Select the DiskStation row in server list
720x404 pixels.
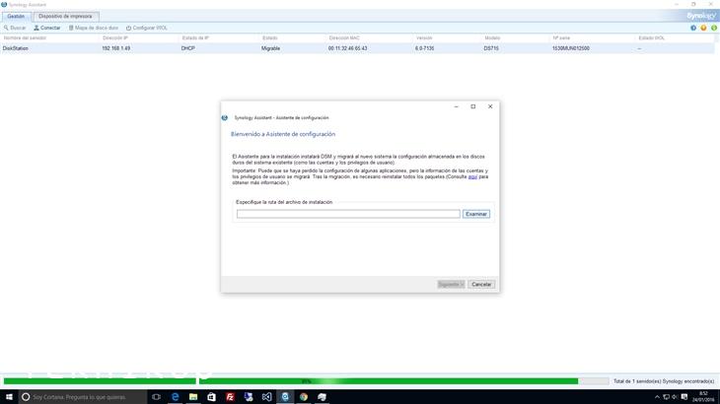click(x=197, y=47)
